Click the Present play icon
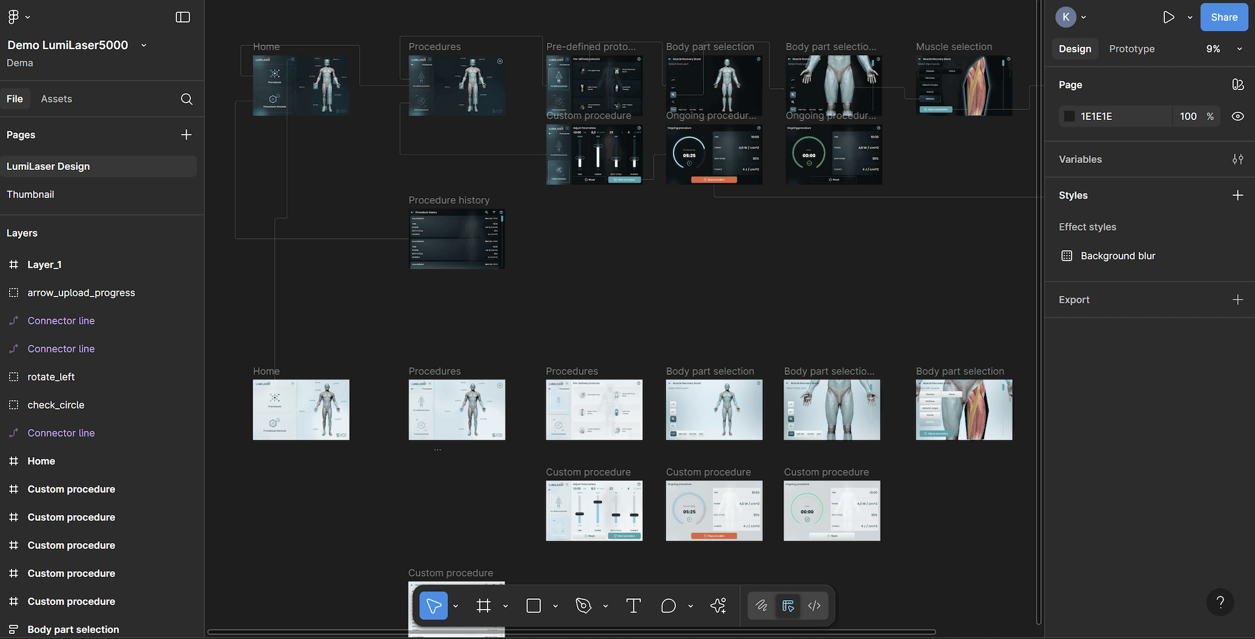 [1169, 17]
